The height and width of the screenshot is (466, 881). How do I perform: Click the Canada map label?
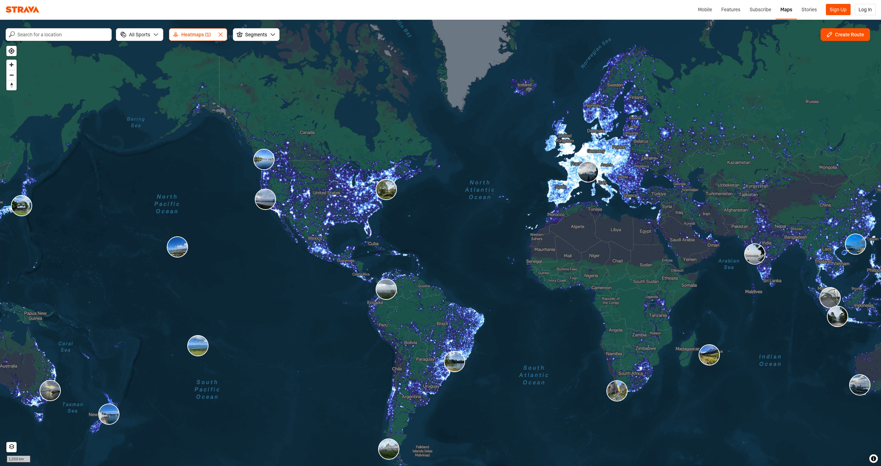tap(307, 133)
